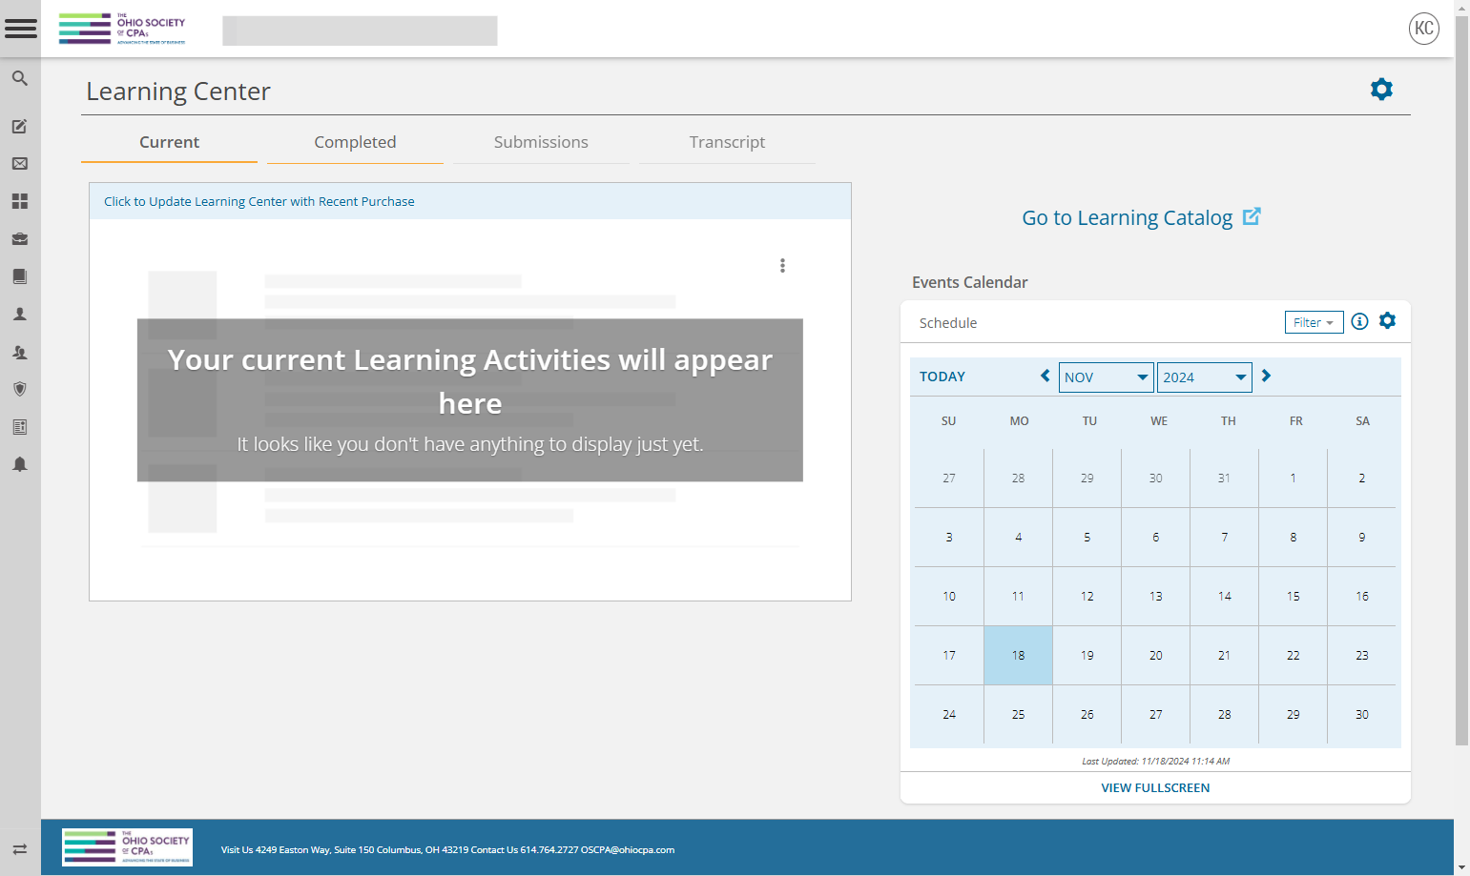
Task: Open the notifications bell sidebar icon
Action: click(19, 464)
